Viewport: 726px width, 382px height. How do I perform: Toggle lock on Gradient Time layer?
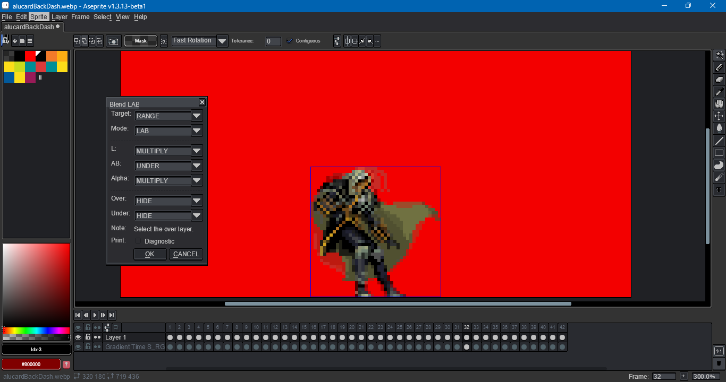click(88, 346)
